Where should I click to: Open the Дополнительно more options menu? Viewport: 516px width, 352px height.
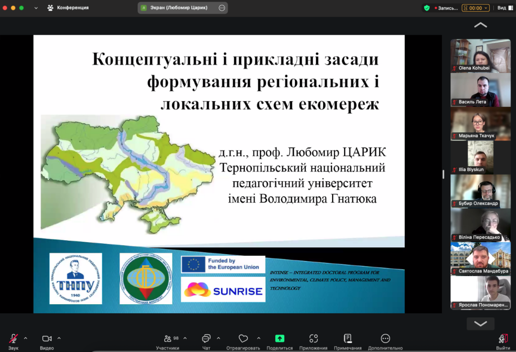coord(385,339)
